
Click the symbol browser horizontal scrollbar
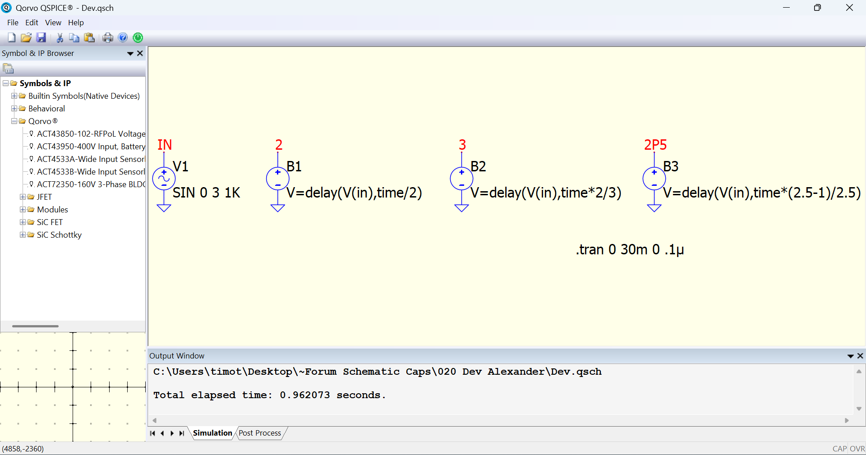click(35, 326)
